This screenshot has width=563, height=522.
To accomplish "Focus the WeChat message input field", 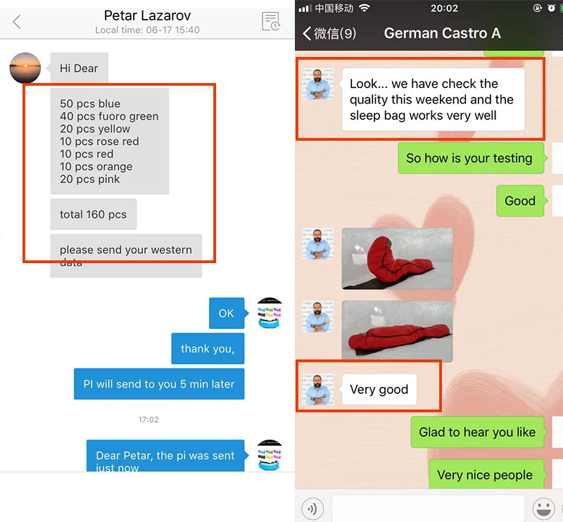I will (428, 509).
